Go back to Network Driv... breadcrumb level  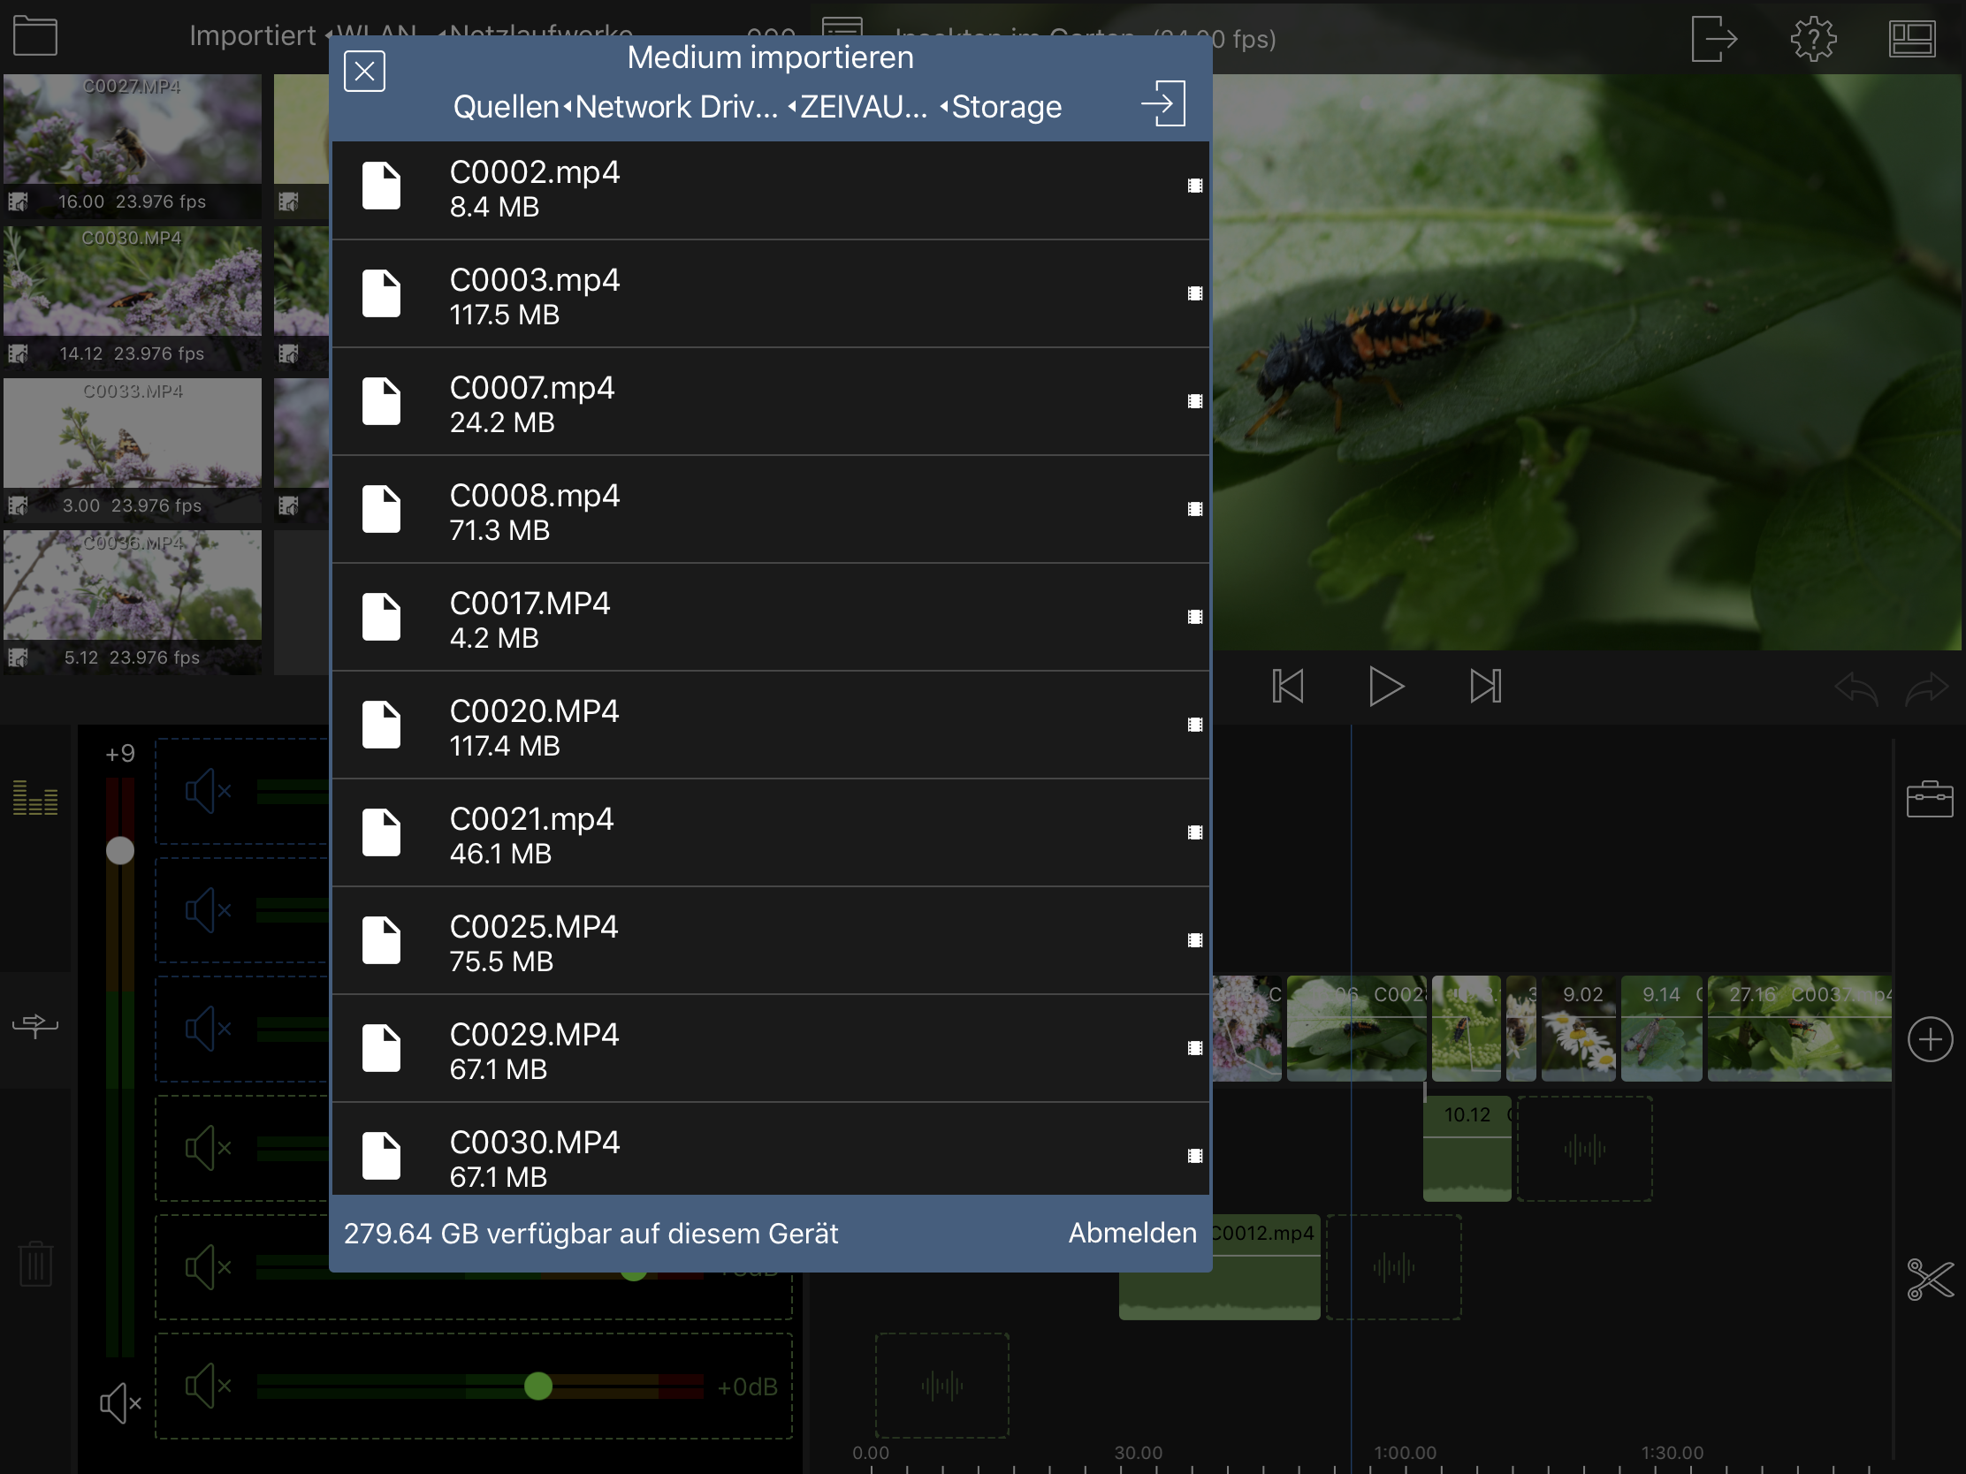[675, 108]
